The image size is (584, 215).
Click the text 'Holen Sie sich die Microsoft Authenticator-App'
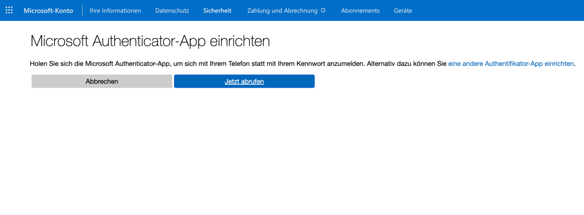click(x=100, y=64)
